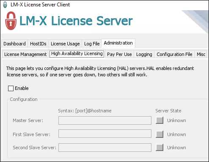Open the Configuration File sub-tab
This screenshot has width=209, height=162.
pyautogui.click(x=174, y=54)
